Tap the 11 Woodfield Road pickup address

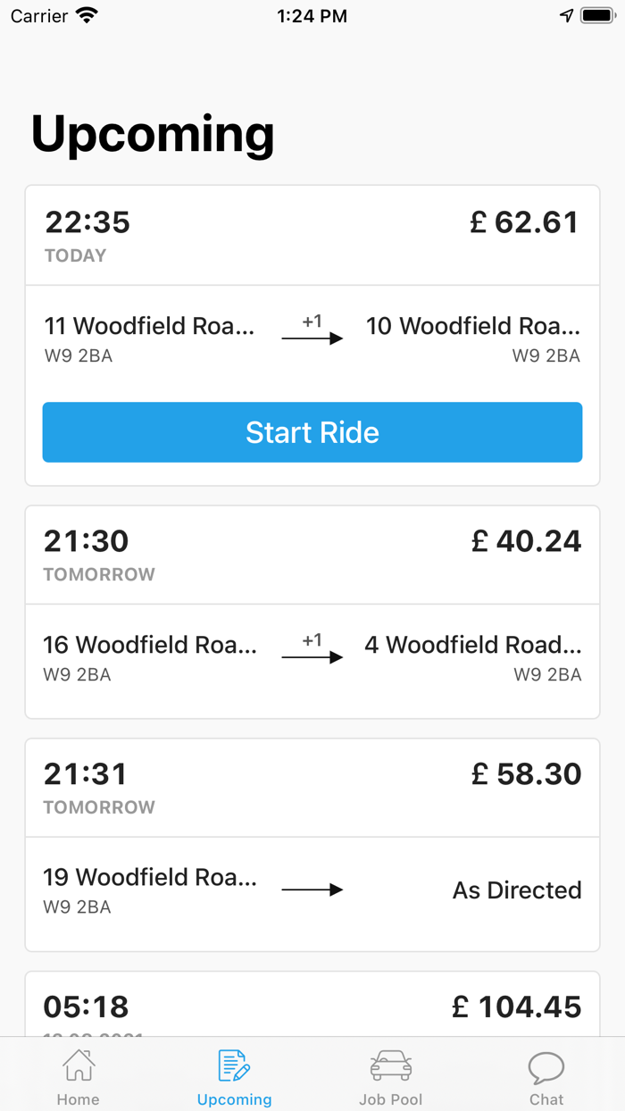click(150, 326)
